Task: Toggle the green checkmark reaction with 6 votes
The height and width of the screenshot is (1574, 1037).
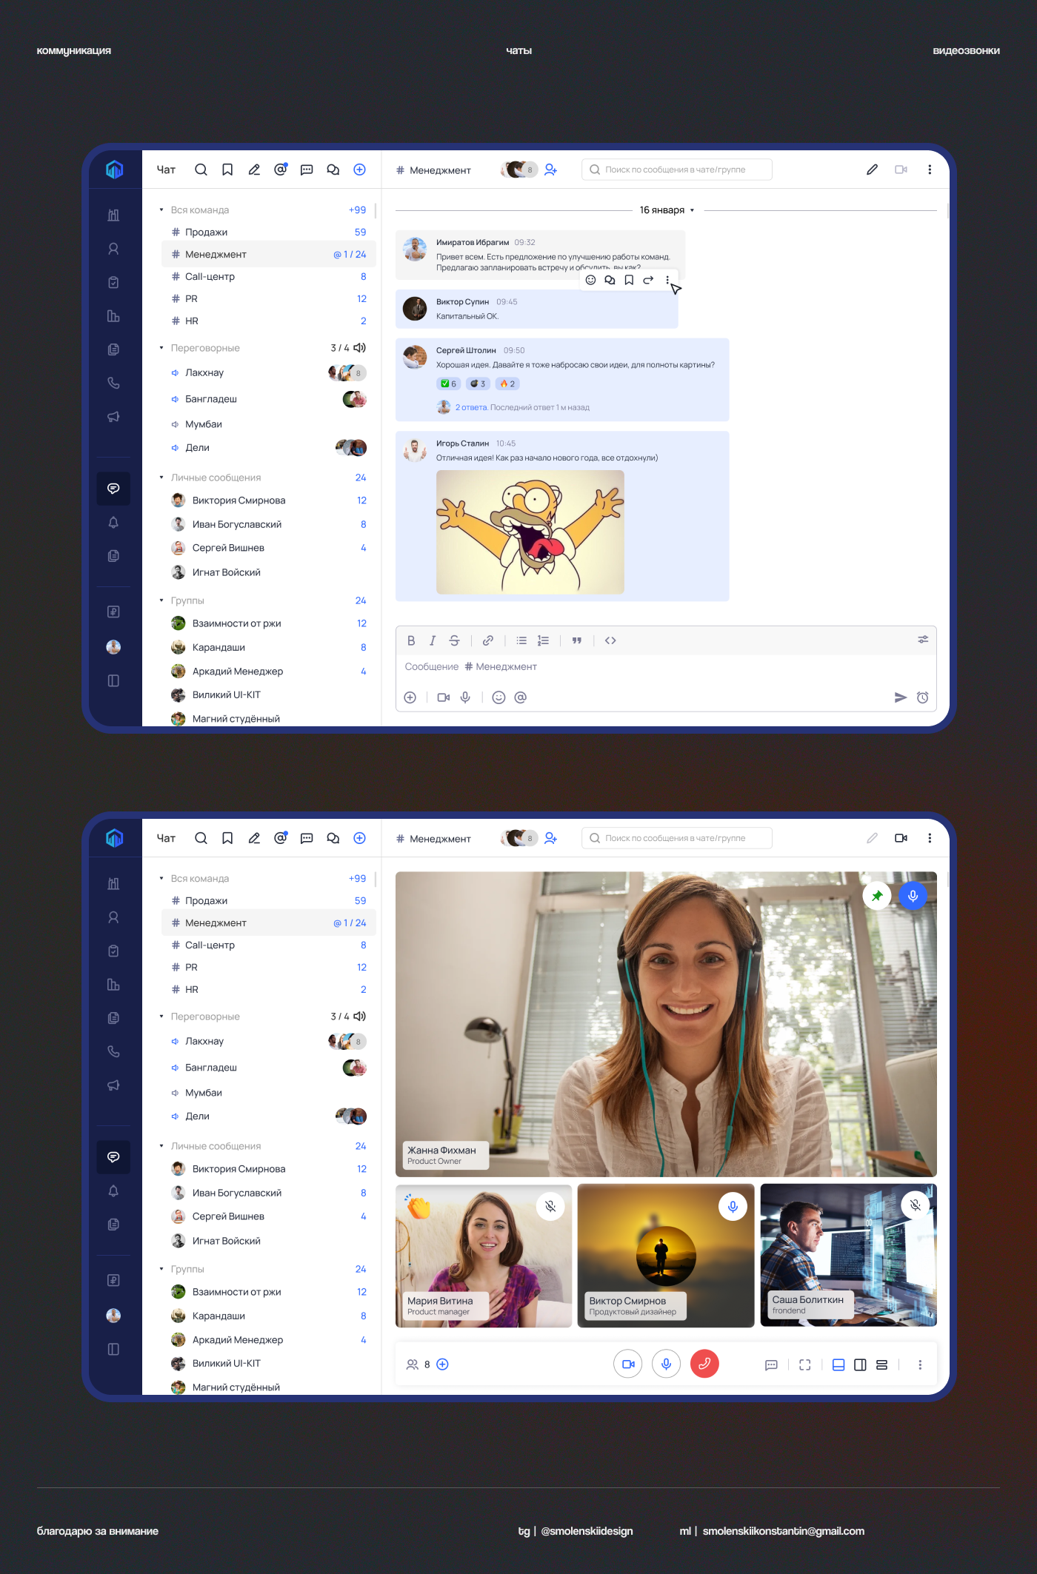Action: coord(448,384)
